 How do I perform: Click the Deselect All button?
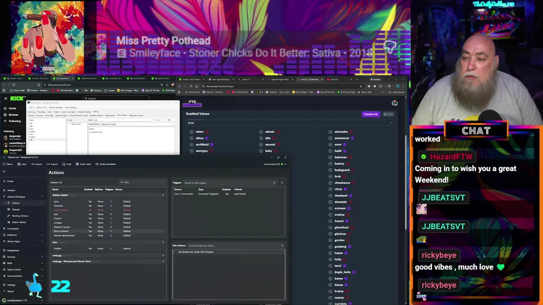click(370, 114)
